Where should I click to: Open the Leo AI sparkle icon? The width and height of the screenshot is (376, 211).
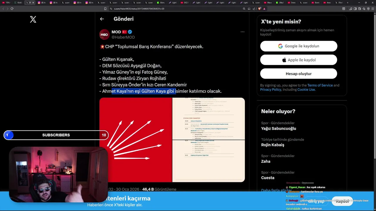point(363,9)
